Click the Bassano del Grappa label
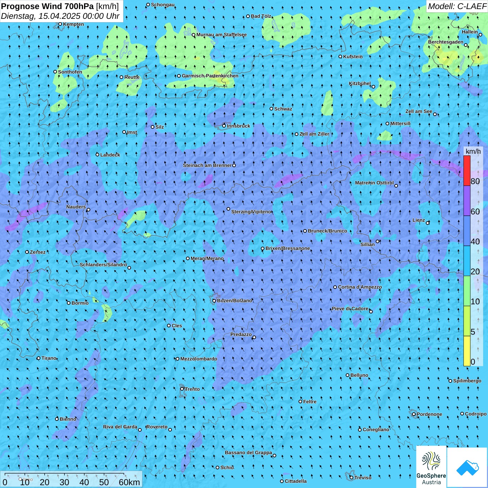 pos(248,452)
